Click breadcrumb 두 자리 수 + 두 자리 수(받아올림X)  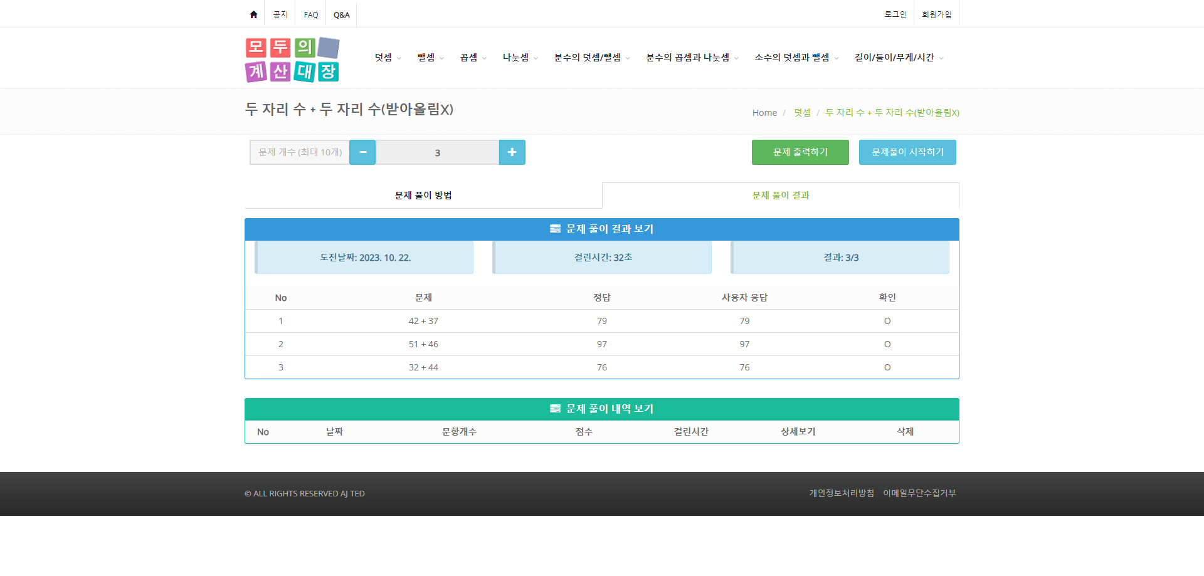point(892,113)
